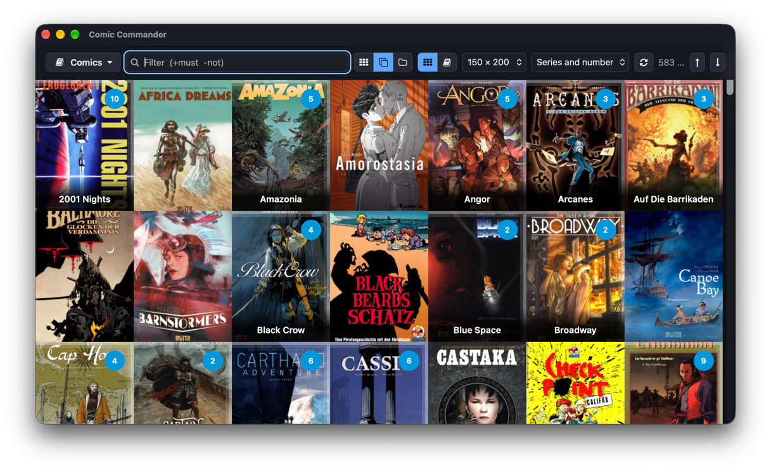This screenshot has width=771, height=471.
Task: Click the magnifier icon in the filter box
Action: coord(135,63)
